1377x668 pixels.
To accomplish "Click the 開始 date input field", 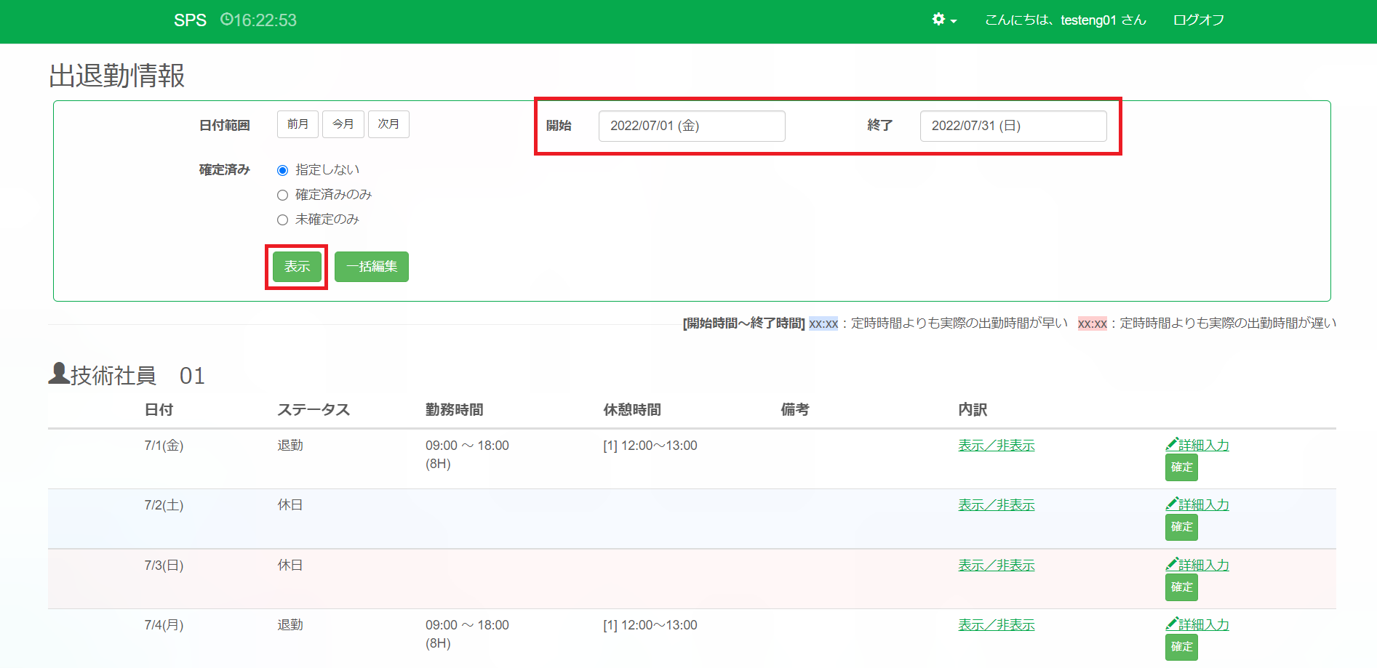I will 691,126.
